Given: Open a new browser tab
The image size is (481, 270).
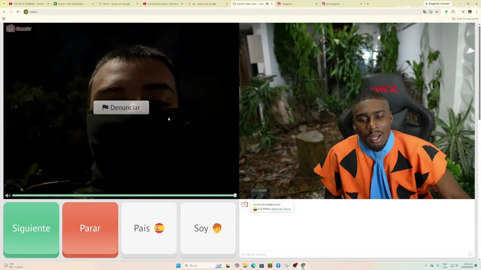Looking at the screenshot, I should [368, 4].
